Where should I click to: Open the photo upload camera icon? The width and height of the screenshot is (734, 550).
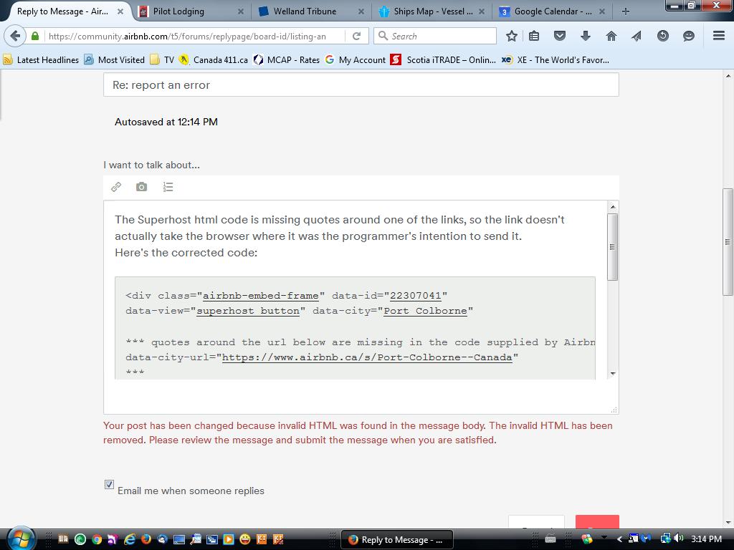coord(140,187)
